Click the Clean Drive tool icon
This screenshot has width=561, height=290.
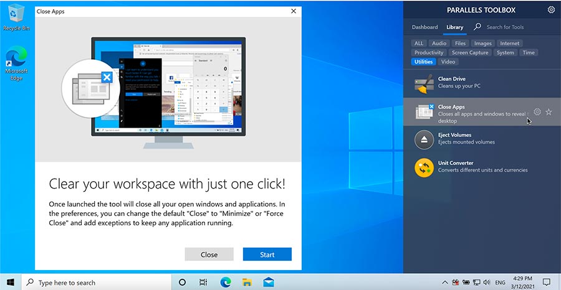(424, 83)
